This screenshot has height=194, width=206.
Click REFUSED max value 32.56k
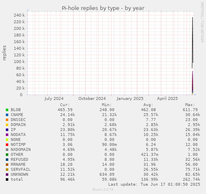(193, 160)
